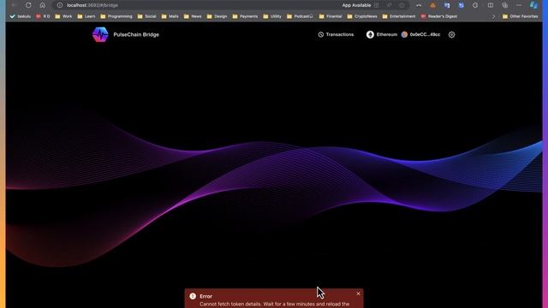Viewport: 548px width, 308px height.
Task: Go to browser home page
Action: click(x=42, y=5)
